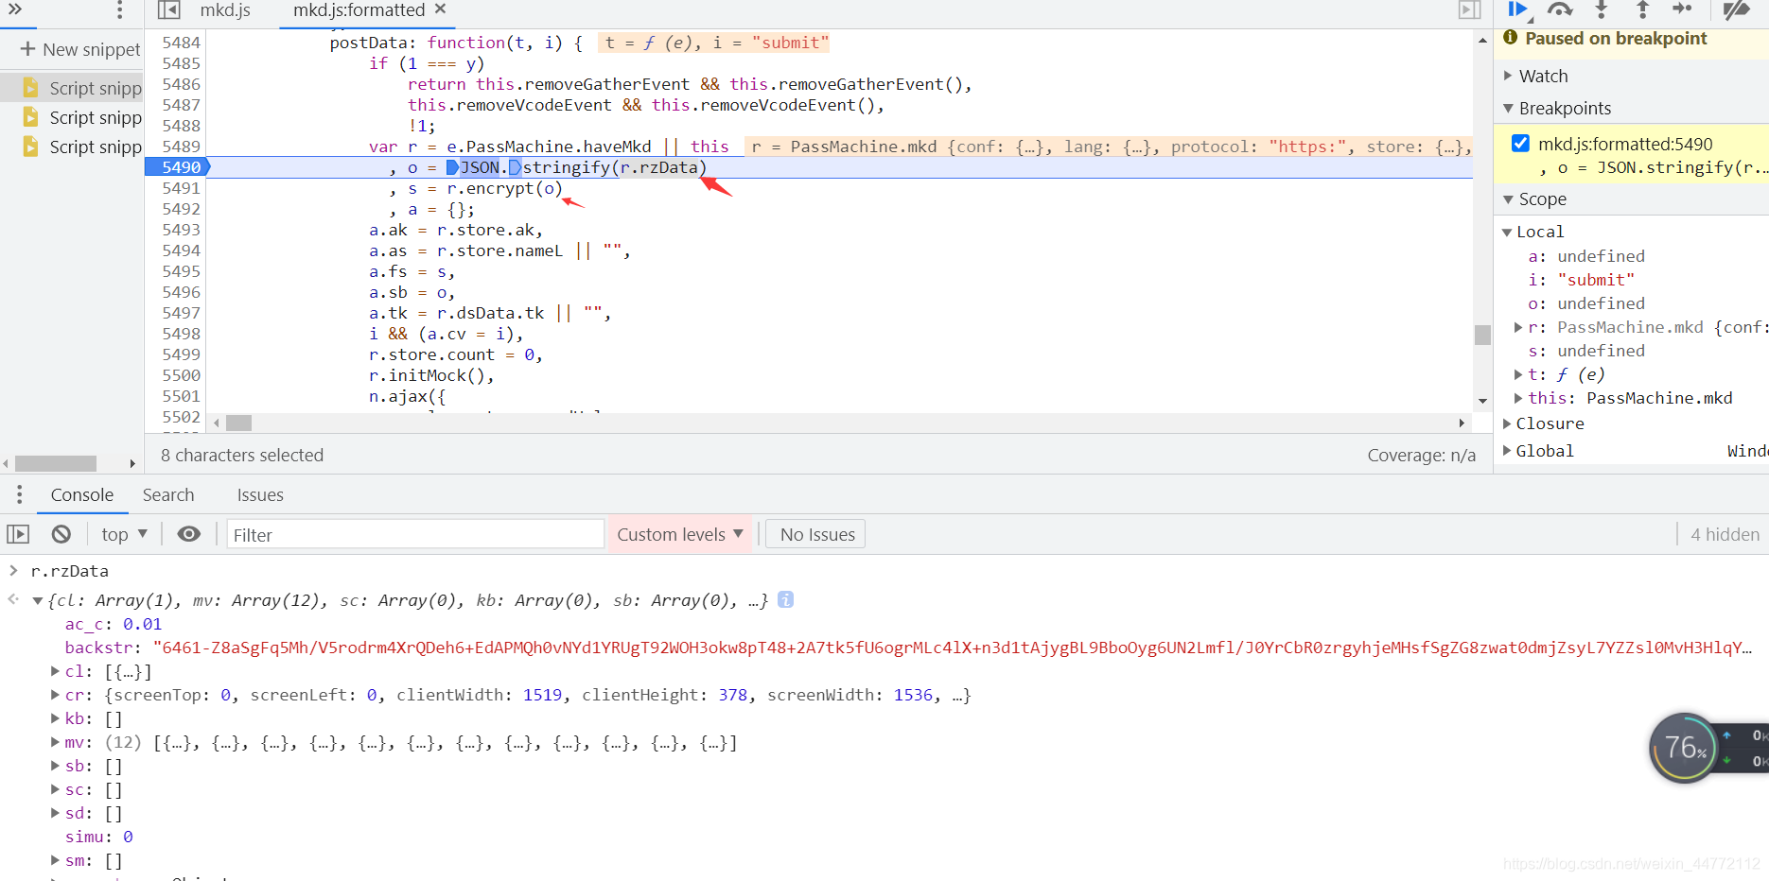Open the Issues drawer tab

coord(260,494)
